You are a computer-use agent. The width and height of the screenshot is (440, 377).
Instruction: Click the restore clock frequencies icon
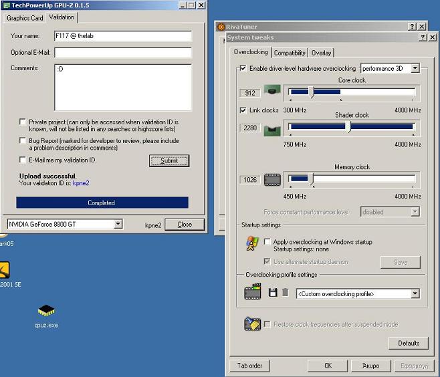252,324
